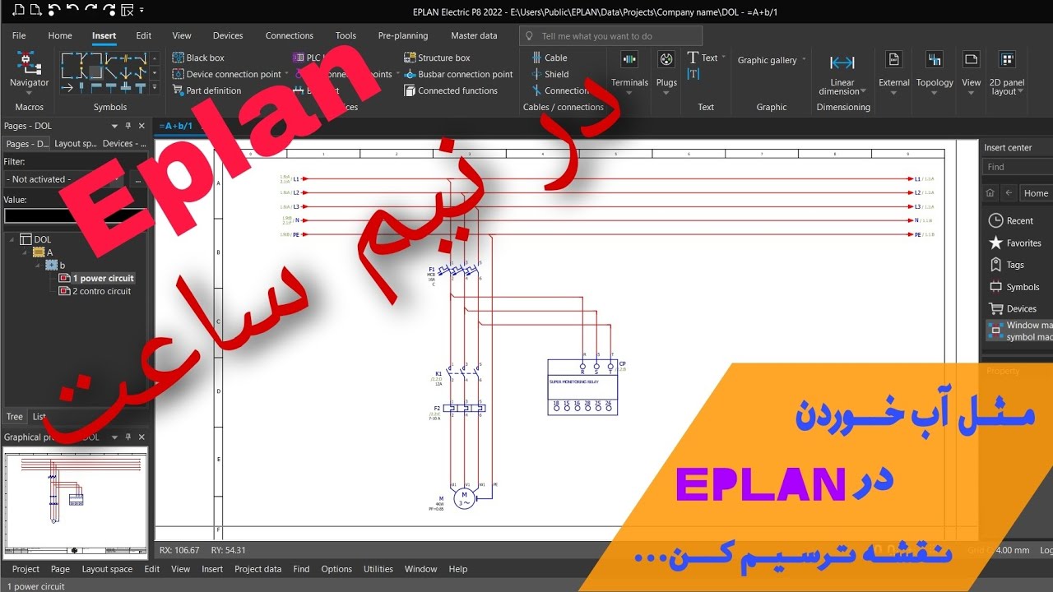Insert a Cable definition
The height and width of the screenshot is (592, 1053).
click(x=549, y=58)
